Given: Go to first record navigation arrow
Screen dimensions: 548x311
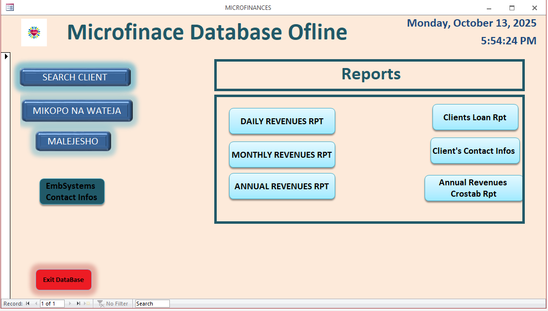Looking at the screenshot, I should tap(28, 304).
